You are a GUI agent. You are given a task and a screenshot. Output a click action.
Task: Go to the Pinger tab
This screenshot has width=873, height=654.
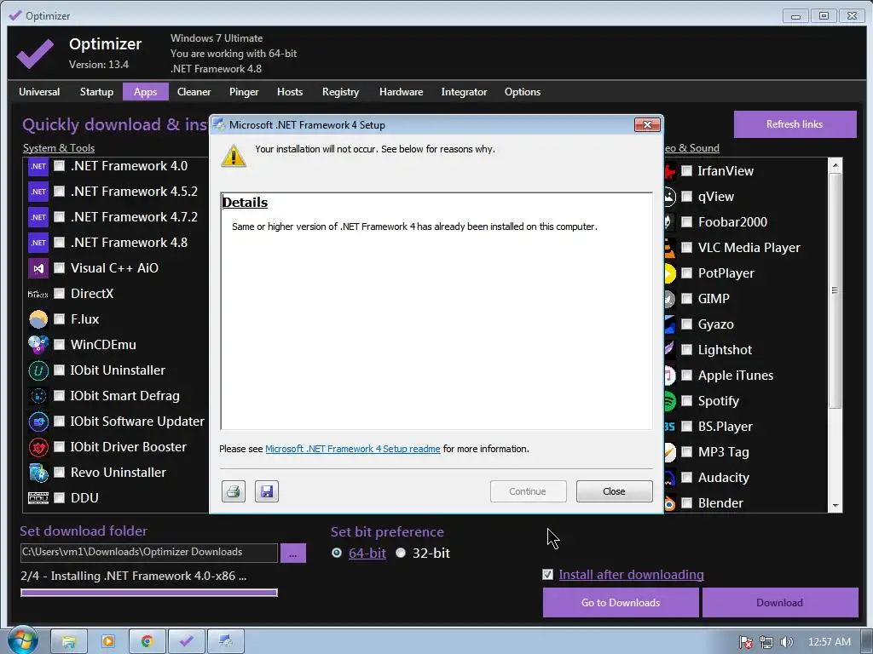click(x=244, y=92)
